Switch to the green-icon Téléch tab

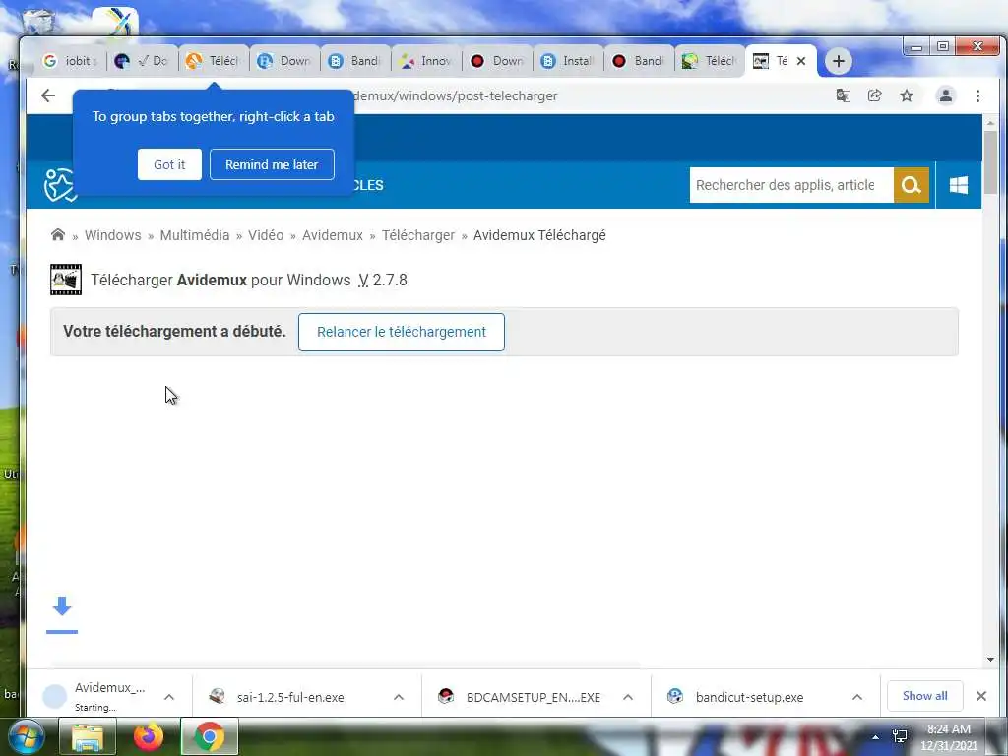coord(710,61)
